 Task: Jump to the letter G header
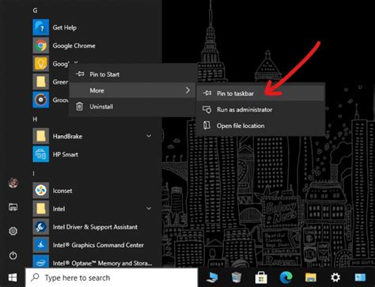(35, 10)
